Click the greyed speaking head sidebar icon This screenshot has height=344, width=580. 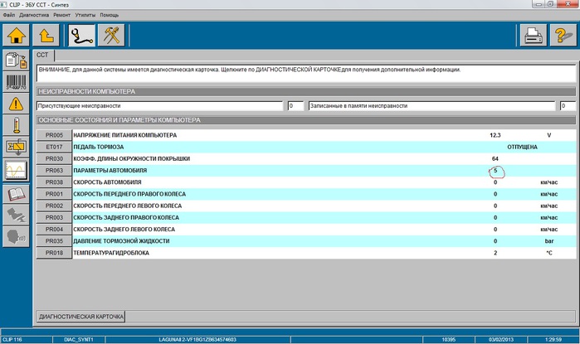(16, 236)
